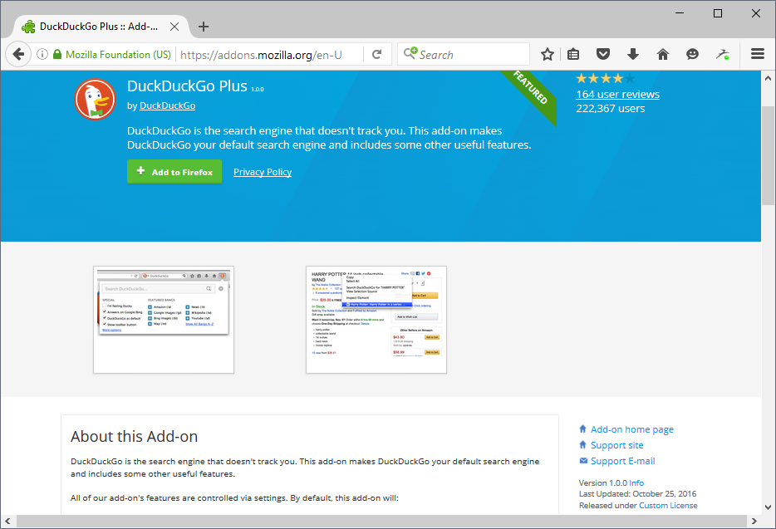Click the horizontal scrollbar left arrow
The width and height of the screenshot is (776, 529).
point(7,521)
